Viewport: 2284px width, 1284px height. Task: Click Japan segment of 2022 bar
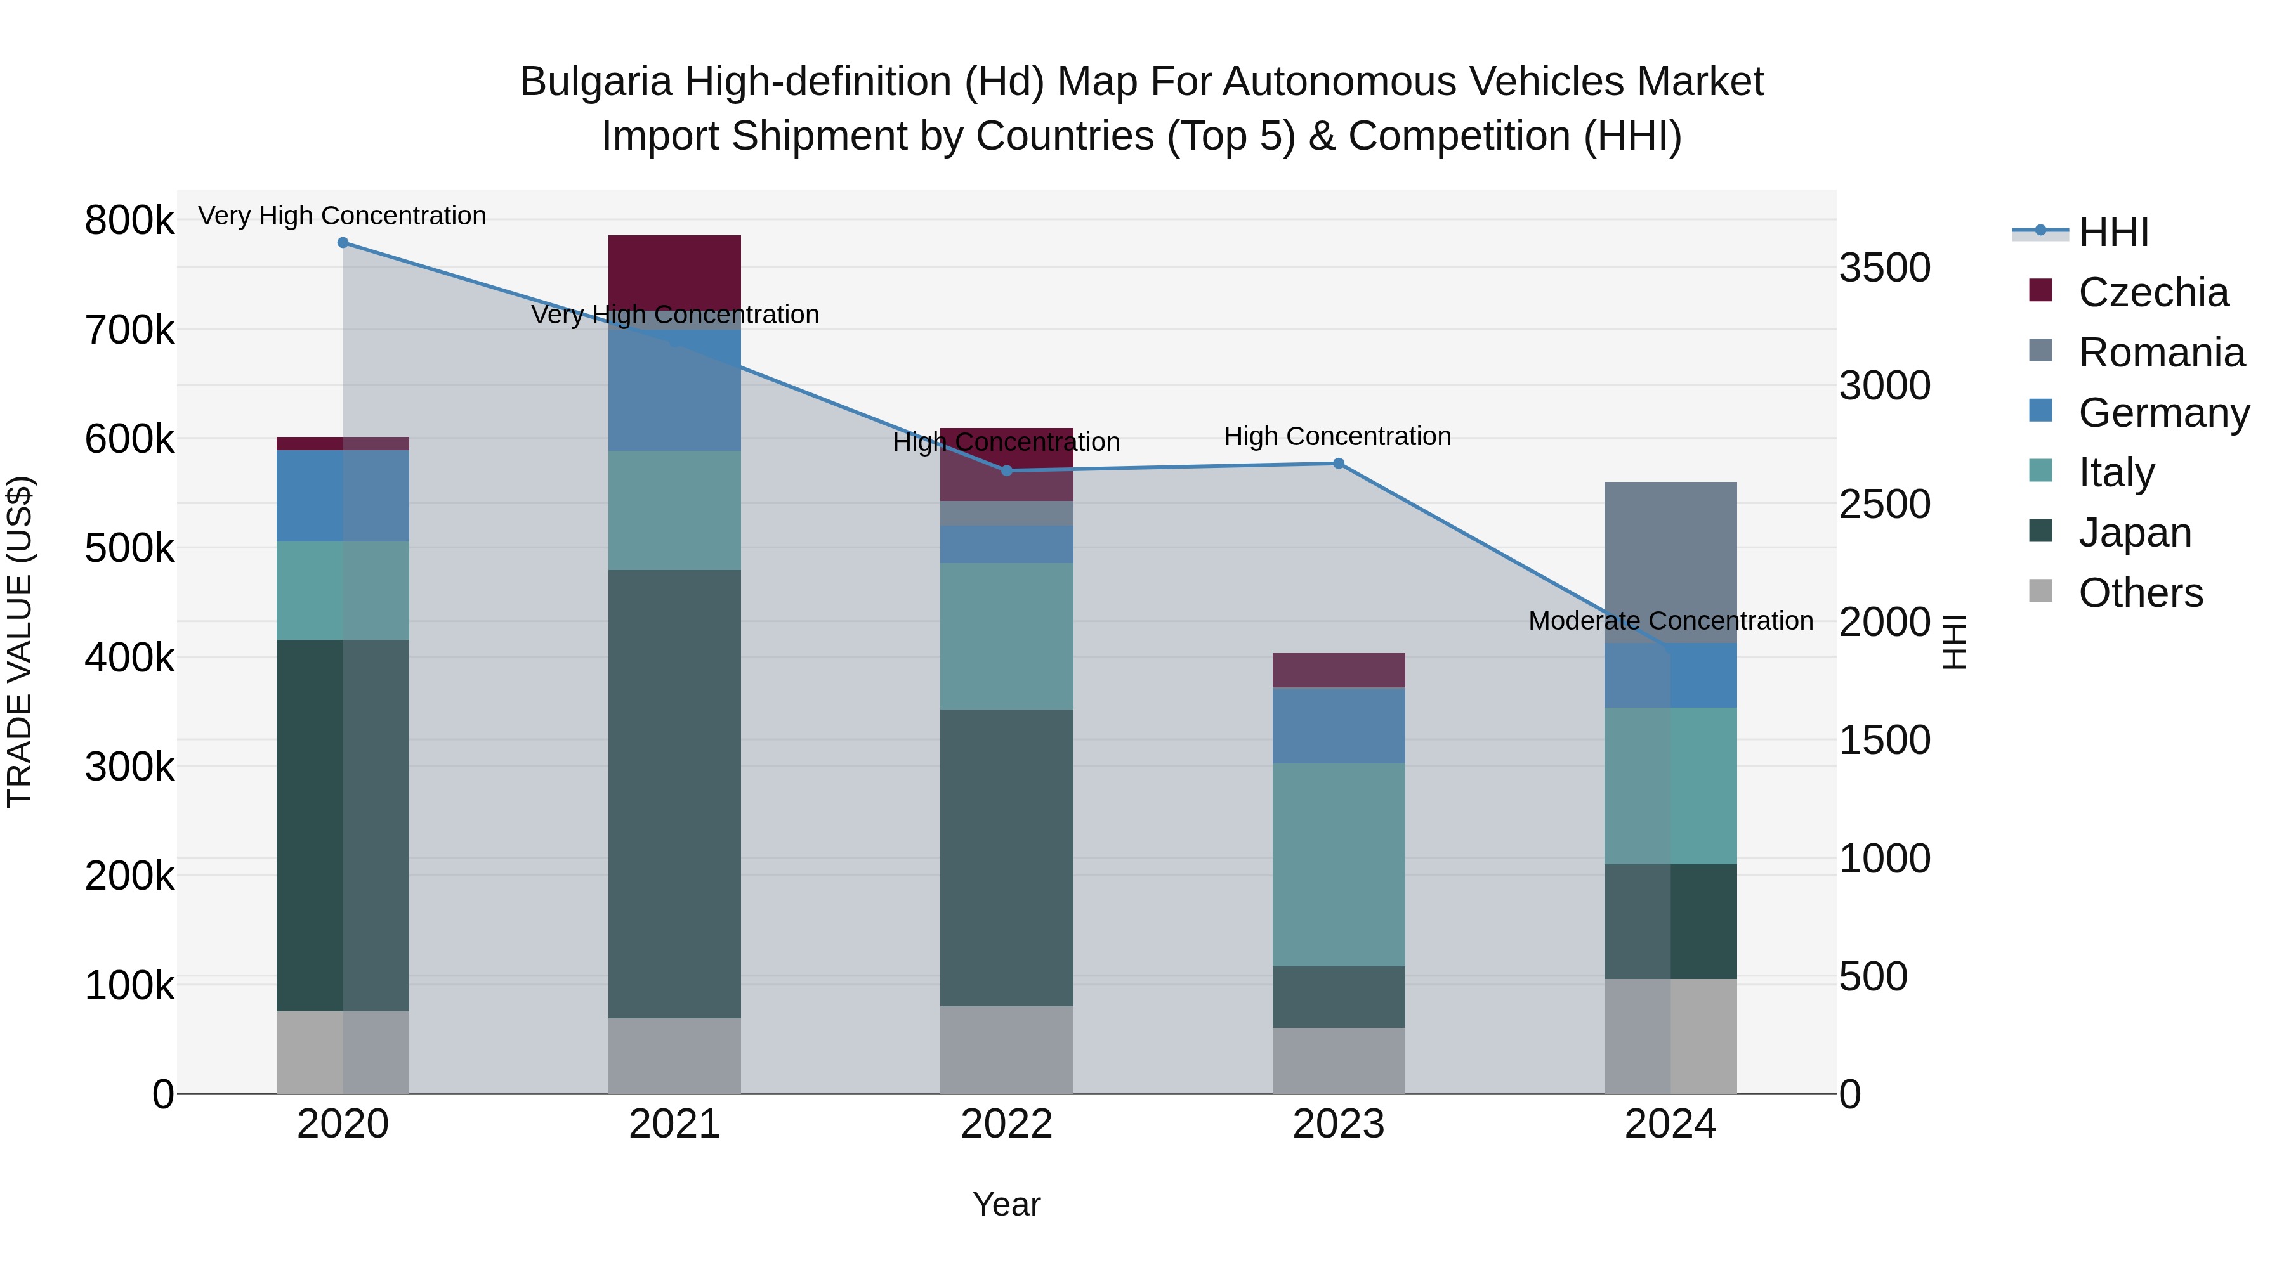[1006, 858]
